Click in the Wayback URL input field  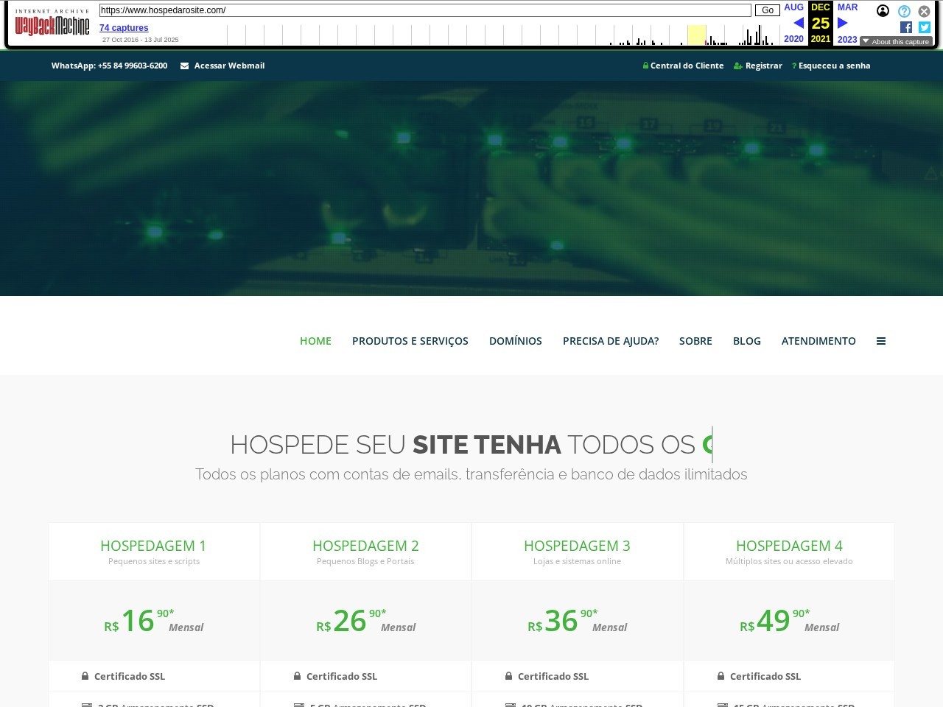tap(424, 10)
